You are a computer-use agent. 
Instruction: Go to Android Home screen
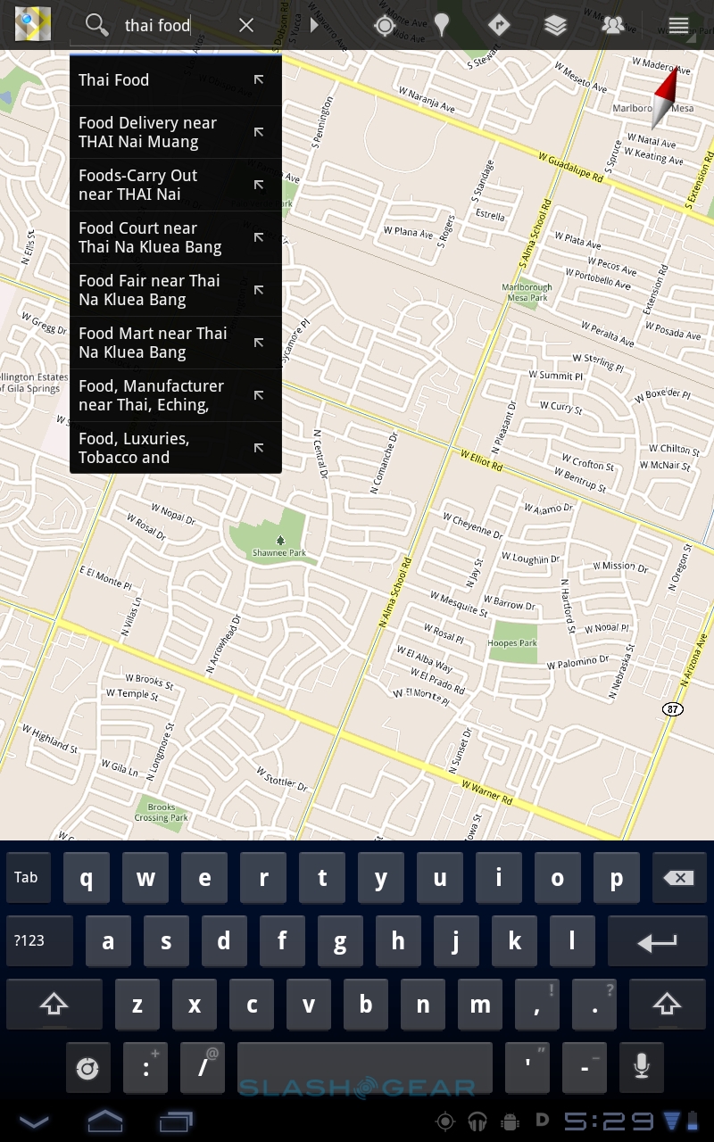(105, 1121)
